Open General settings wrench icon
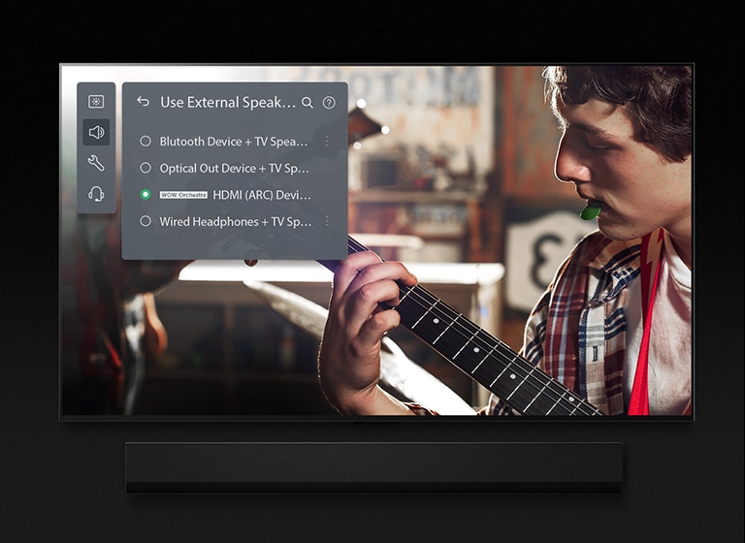Screen dimensions: 745x543 pyautogui.click(x=96, y=163)
